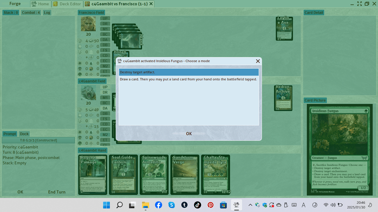Image resolution: width=378 pixels, height=212 pixels.
Task: Click Francisco's green mana tree symbol
Action: [x=80, y=74]
